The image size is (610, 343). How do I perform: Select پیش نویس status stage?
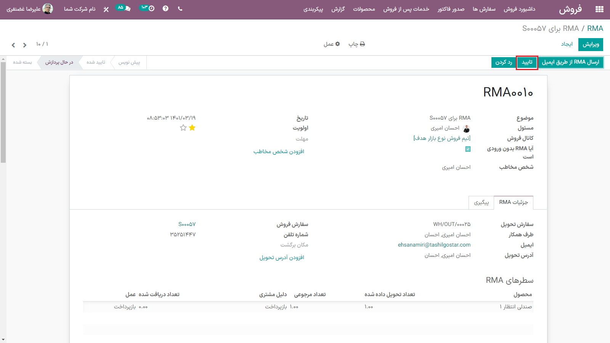pyautogui.click(x=129, y=62)
